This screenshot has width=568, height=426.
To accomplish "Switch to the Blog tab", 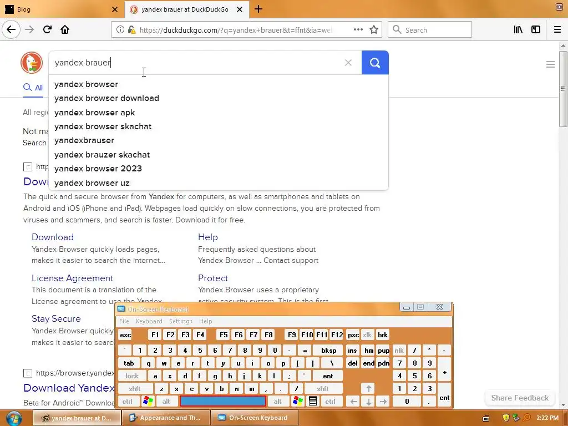I will click(x=62, y=9).
